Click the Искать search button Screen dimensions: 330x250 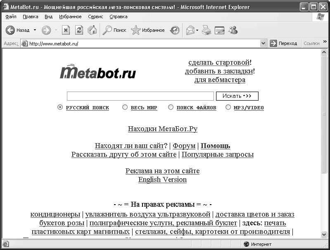point(237,96)
